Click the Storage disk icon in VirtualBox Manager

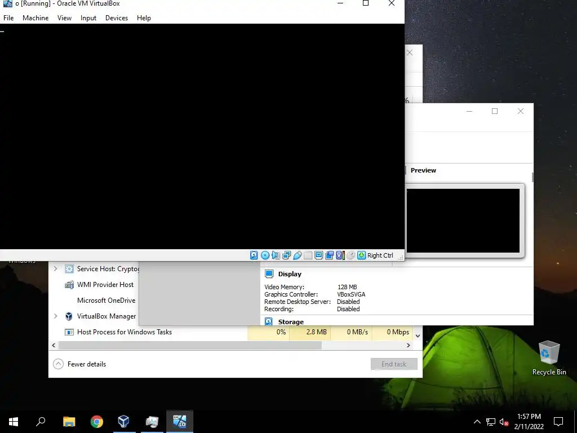(269, 321)
